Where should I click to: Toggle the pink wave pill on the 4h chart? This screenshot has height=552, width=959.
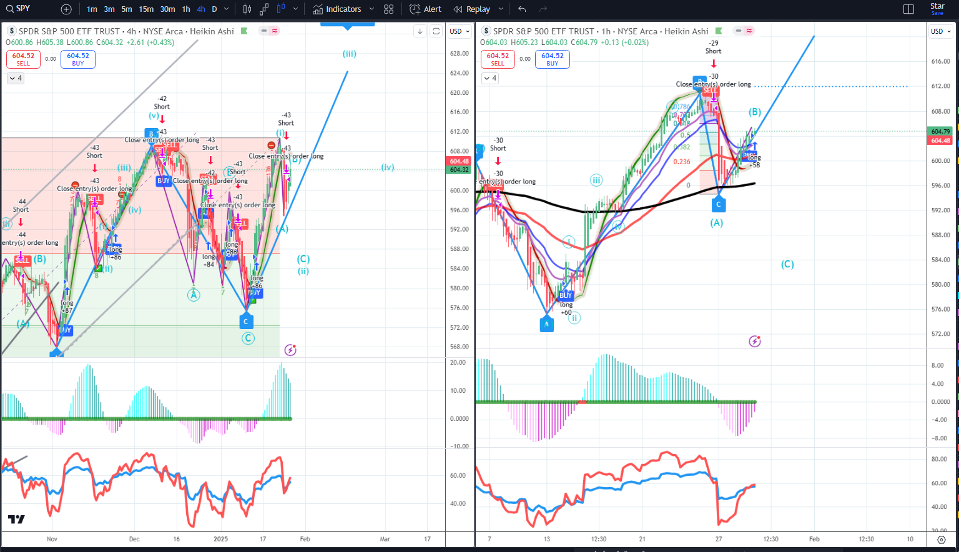pos(275,31)
